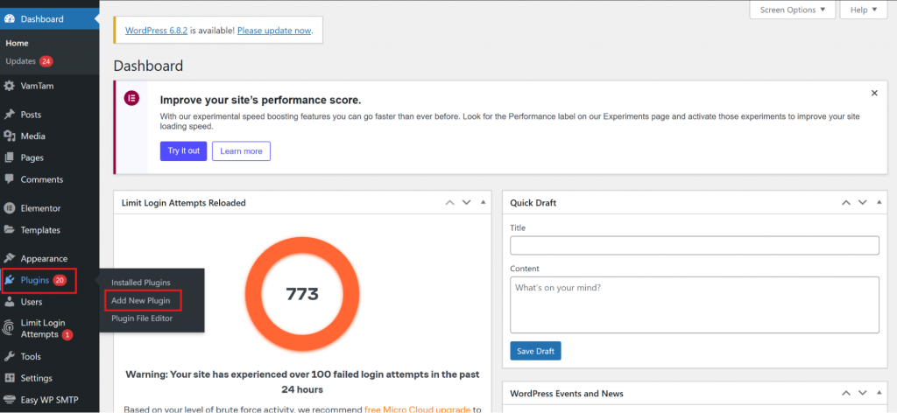
Task: Select Add New Plugin from submenu
Action: pyautogui.click(x=140, y=300)
